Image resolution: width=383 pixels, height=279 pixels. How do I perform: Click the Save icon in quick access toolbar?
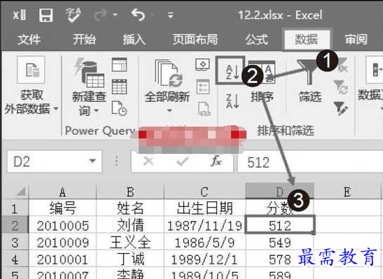point(46,15)
